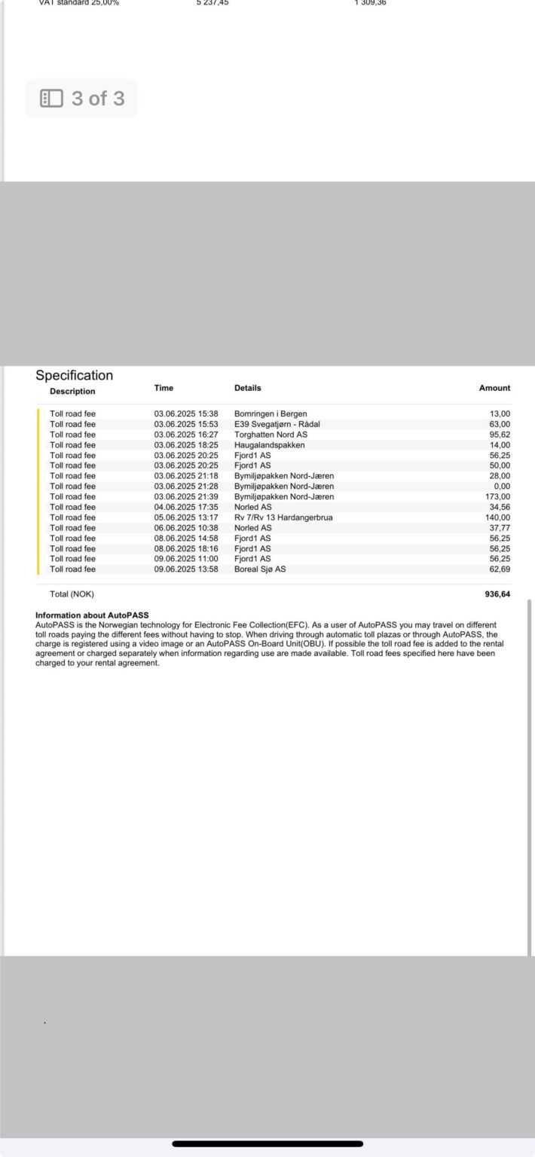
Task: Select the time '09.06.2025 13:58'
Action: 186,569
